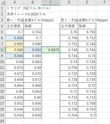110x124 pixels.
Task: Click cell D19 with 0.704
Action: (x=69, y=115)
